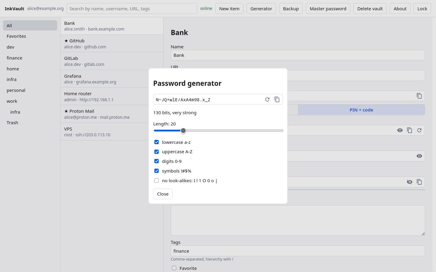Open the GitHub vault entry

click(112, 44)
